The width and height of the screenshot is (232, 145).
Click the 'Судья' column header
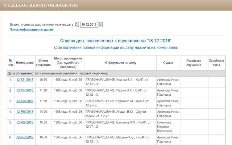(168, 63)
